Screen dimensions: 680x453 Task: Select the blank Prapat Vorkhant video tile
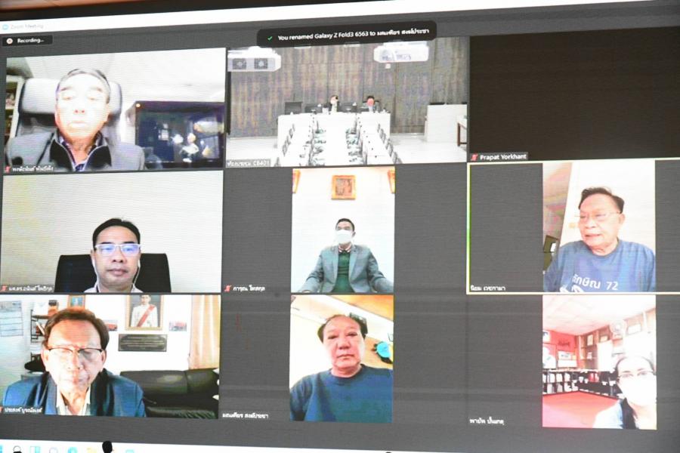[573, 94]
